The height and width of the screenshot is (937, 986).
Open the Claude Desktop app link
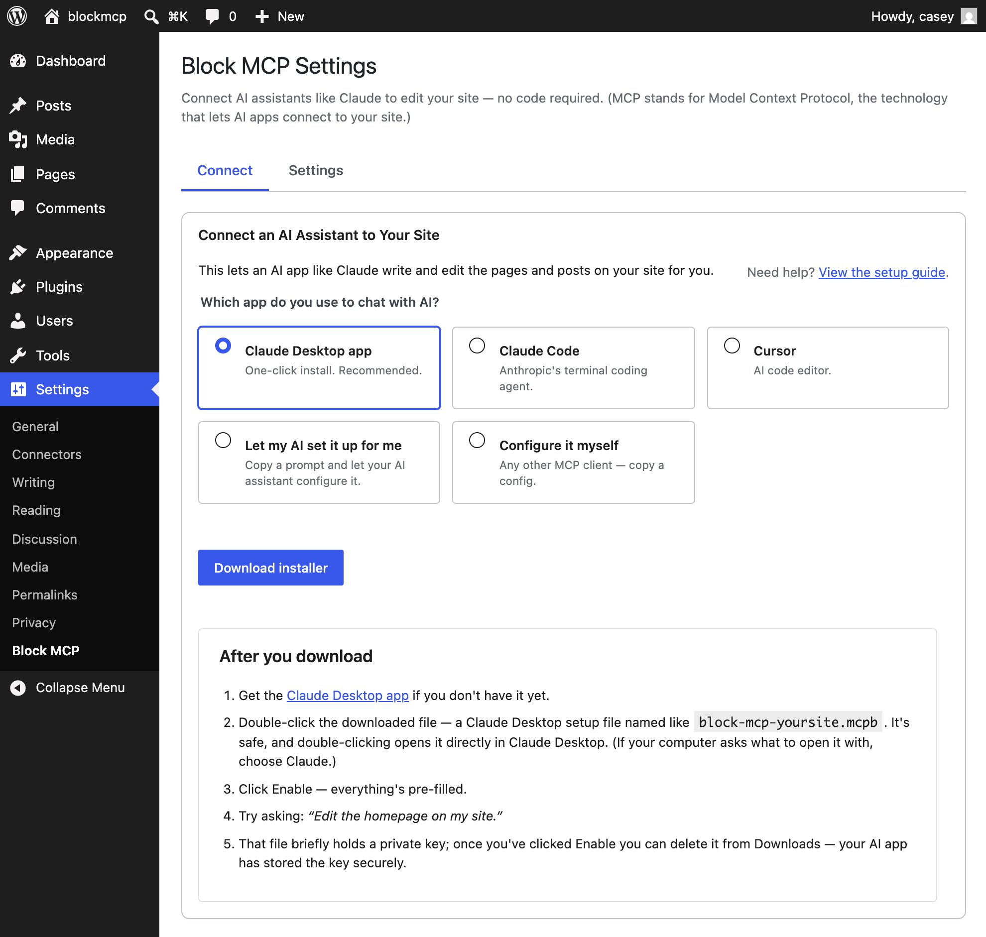click(348, 695)
